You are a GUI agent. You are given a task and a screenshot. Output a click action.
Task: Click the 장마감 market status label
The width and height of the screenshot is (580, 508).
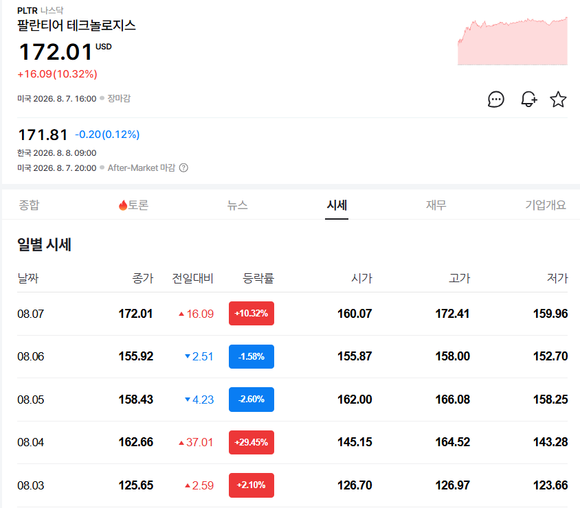119,98
